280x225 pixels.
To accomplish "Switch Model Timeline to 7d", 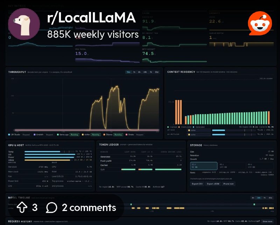I will coord(265,198).
